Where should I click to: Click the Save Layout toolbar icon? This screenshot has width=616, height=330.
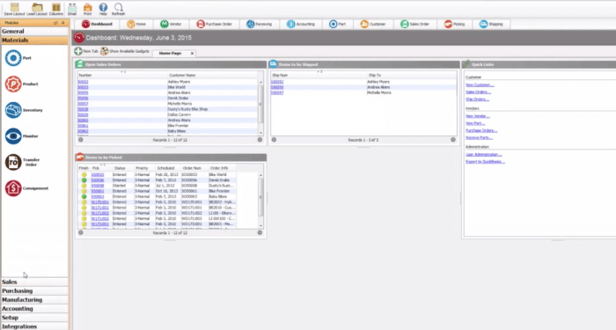[14, 7]
